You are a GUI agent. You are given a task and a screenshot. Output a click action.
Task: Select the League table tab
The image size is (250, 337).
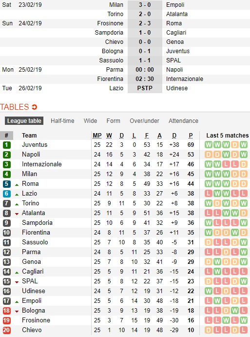24,121
